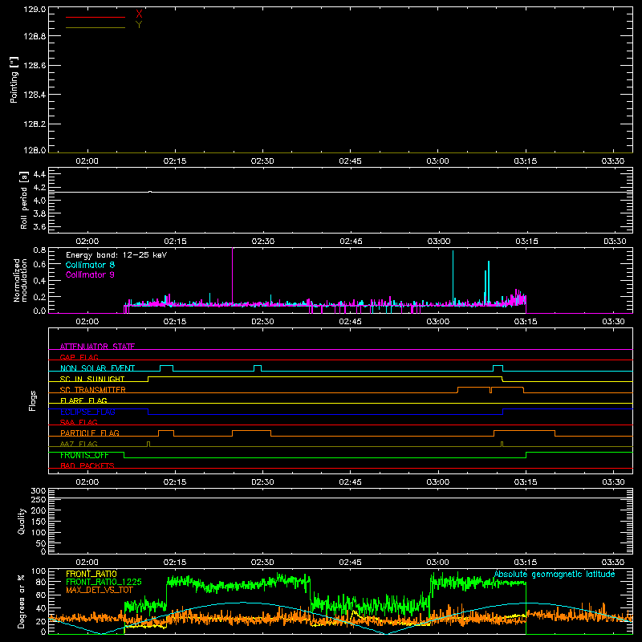Click the 'SC_TRANSMITTER' flag label
642x642 pixels.
92,390
